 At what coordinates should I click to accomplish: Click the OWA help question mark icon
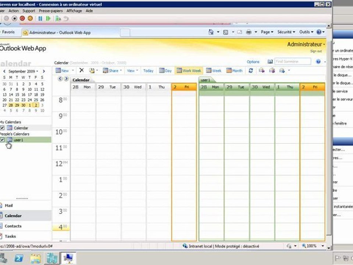pyautogui.click(x=318, y=61)
